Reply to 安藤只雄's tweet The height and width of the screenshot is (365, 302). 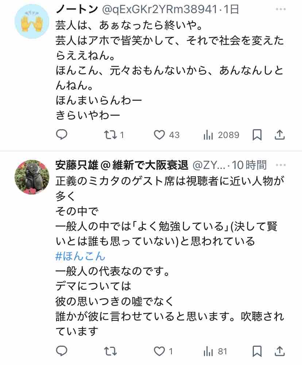[x=62, y=351]
